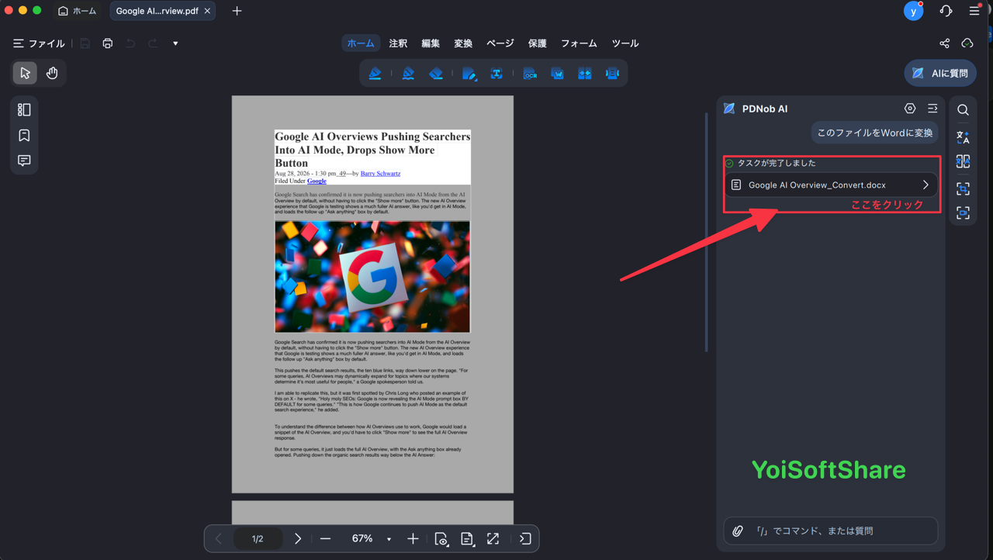Add a new tab with plus button

click(x=237, y=11)
